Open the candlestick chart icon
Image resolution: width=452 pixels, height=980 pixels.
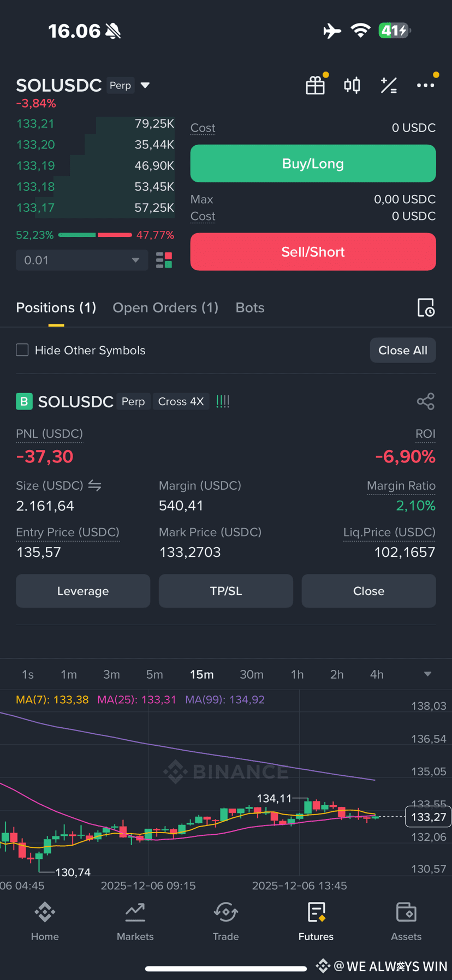352,85
